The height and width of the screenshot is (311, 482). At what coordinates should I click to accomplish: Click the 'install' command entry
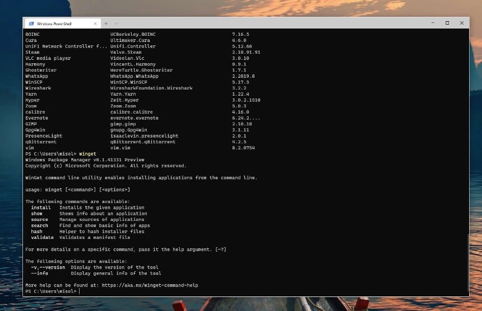point(41,208)
